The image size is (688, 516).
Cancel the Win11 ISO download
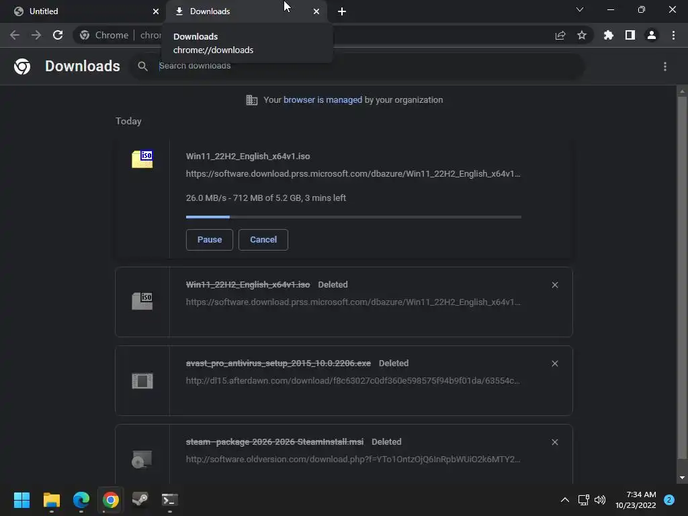click(x=263, y=240)
